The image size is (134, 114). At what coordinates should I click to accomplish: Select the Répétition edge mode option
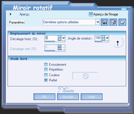click(46, 70)
